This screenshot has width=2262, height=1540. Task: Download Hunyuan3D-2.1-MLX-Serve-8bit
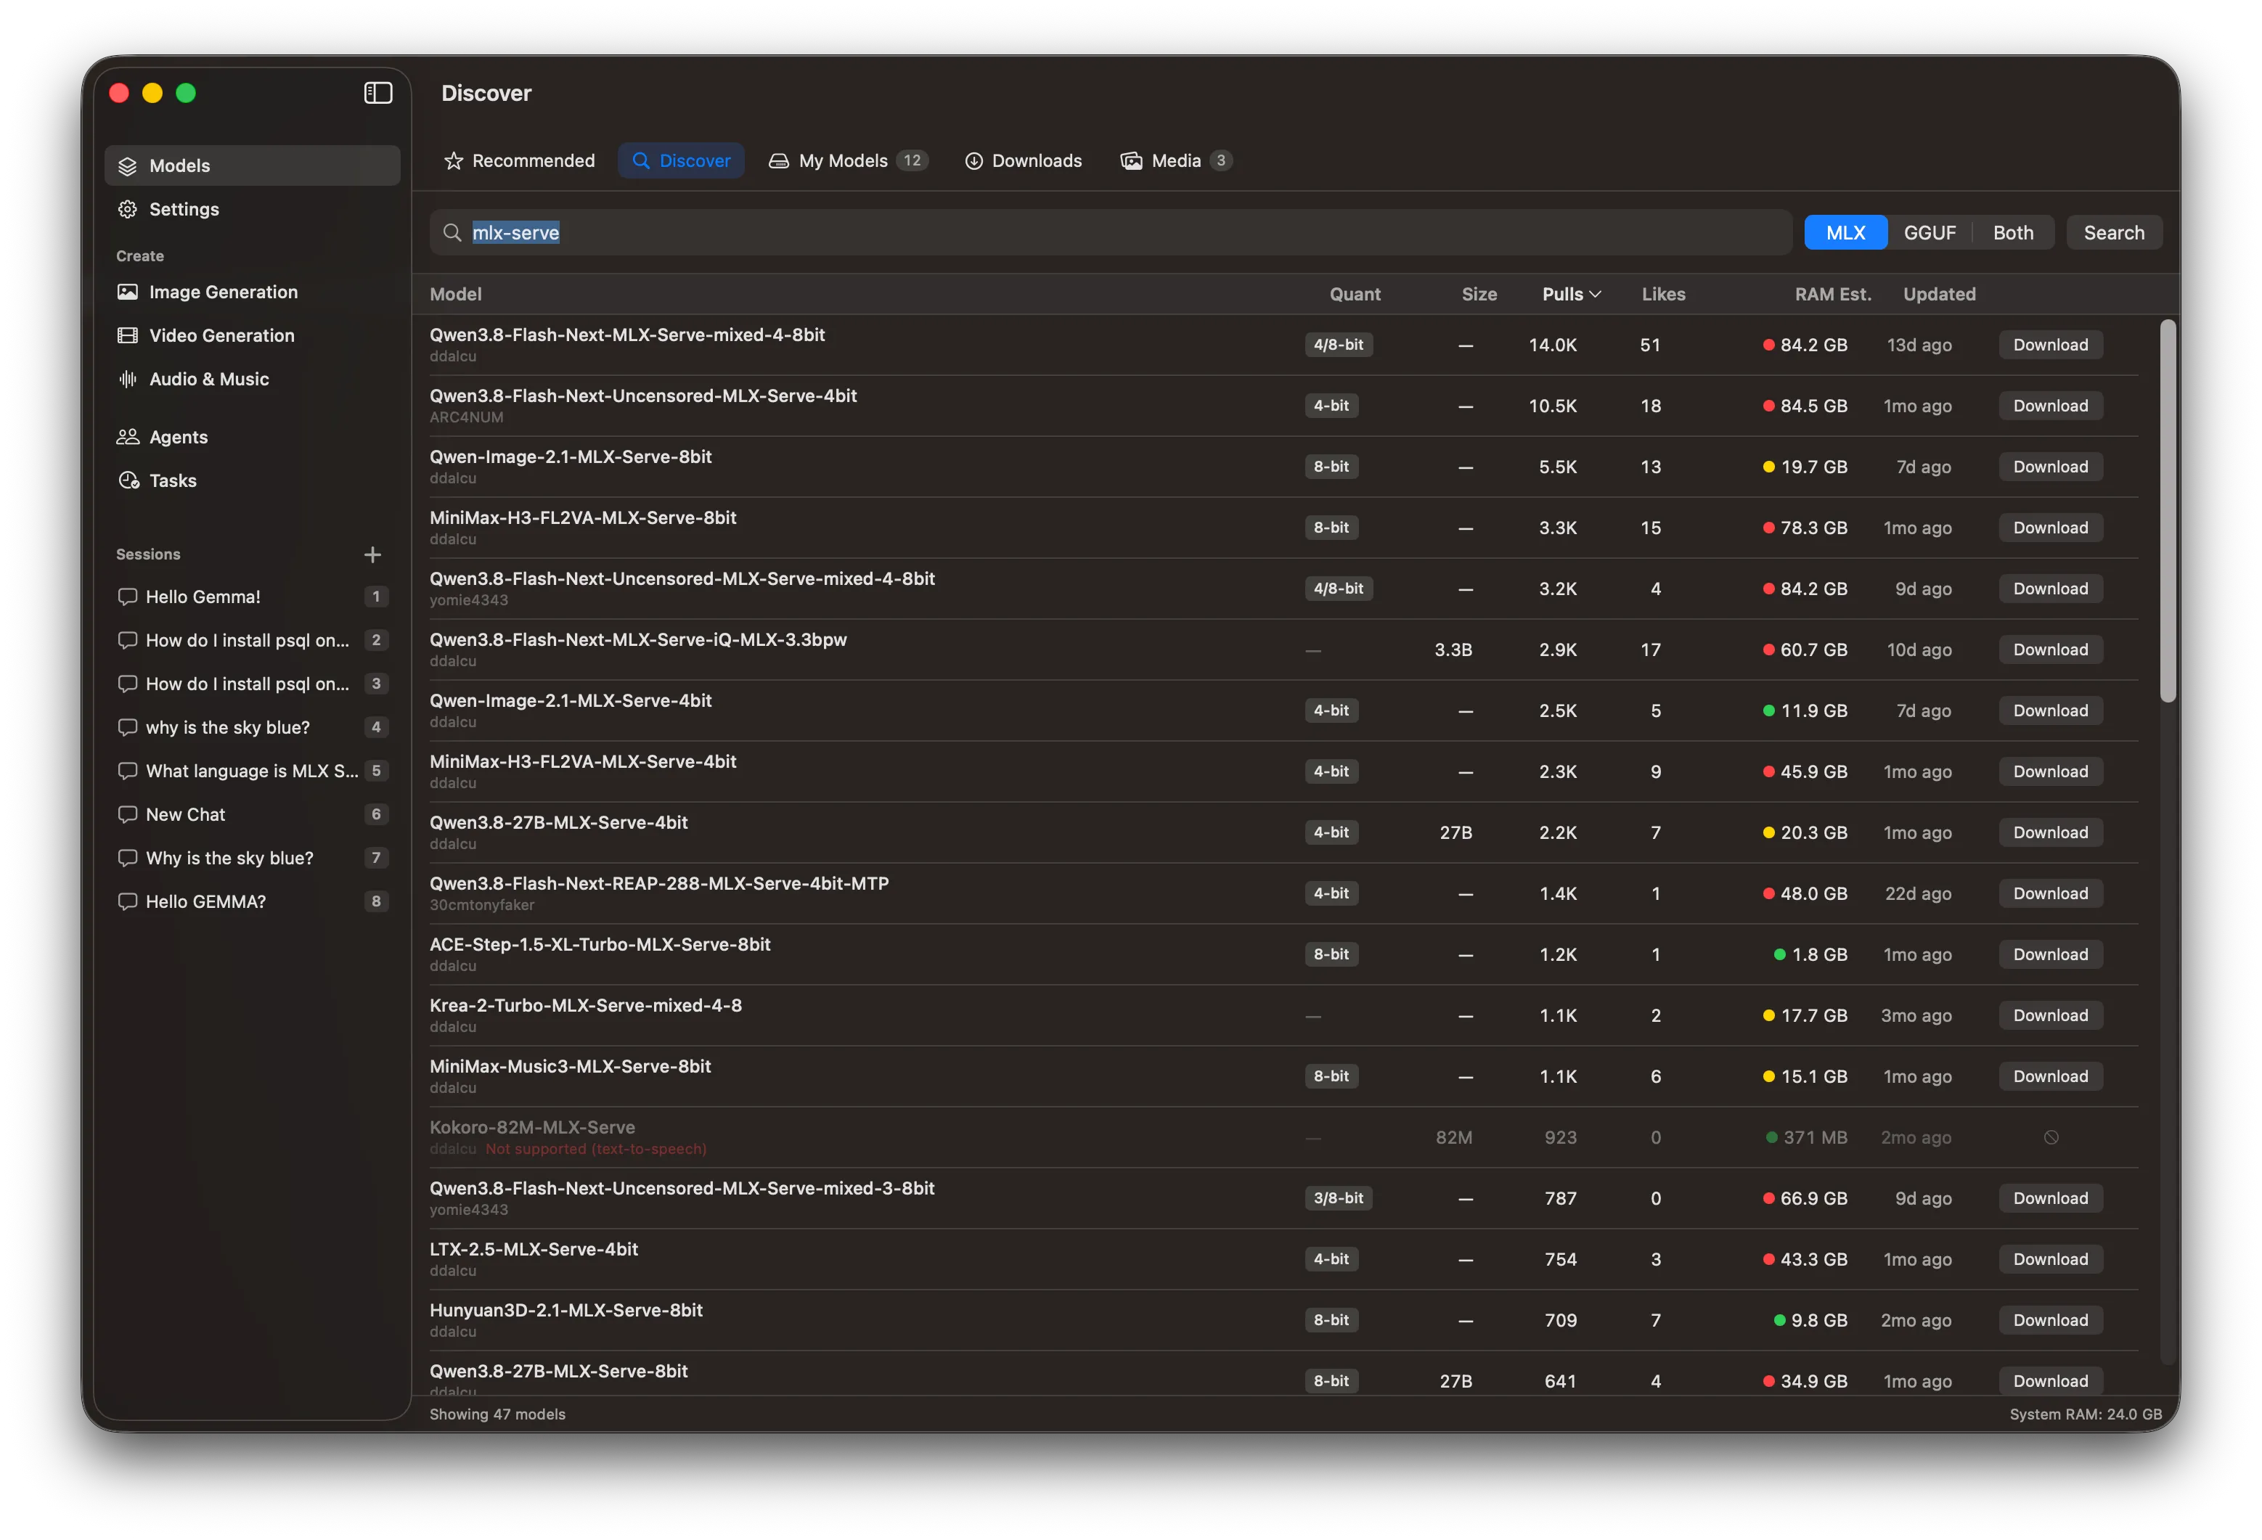tap(2051, 1320)
